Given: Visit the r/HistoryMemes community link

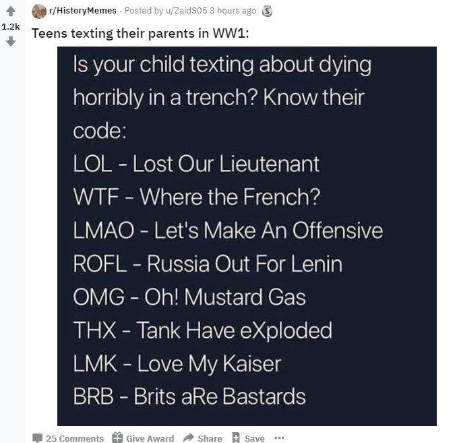Looking at the screenshot, I should pyautogui.click(x=83, y=11).
